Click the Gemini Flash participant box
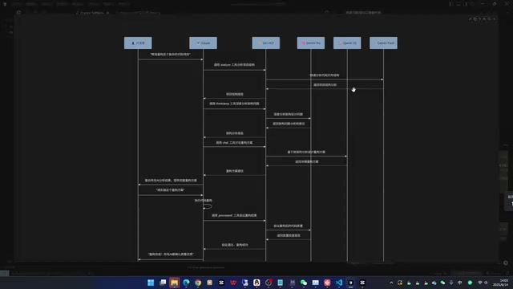Viewport: 513px width, 289px height. pos(383,43)
